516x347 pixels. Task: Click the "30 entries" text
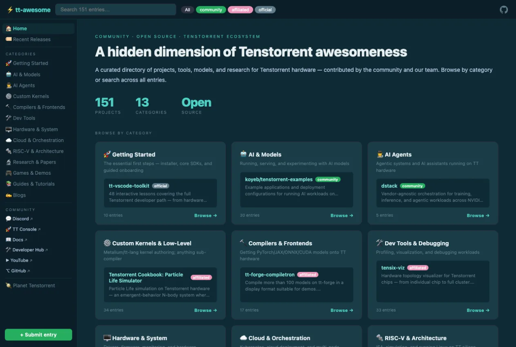(250, 216)
